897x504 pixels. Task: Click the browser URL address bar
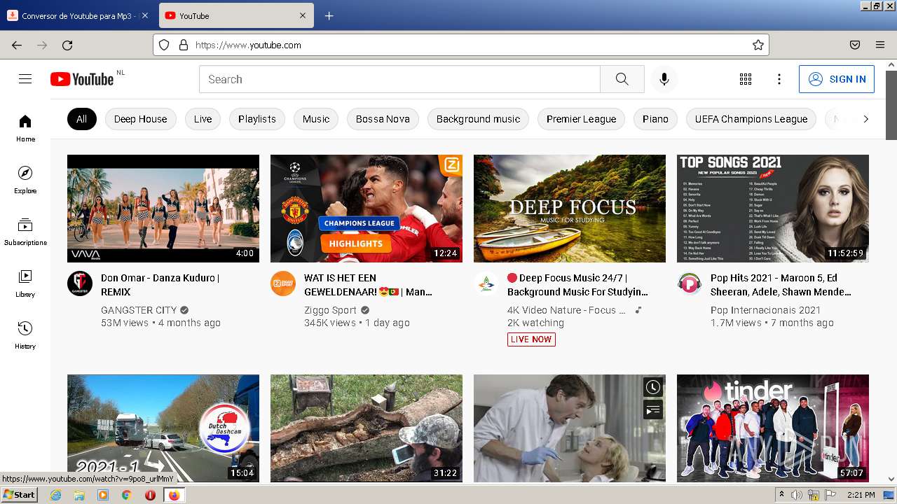(x=463, y=45)
